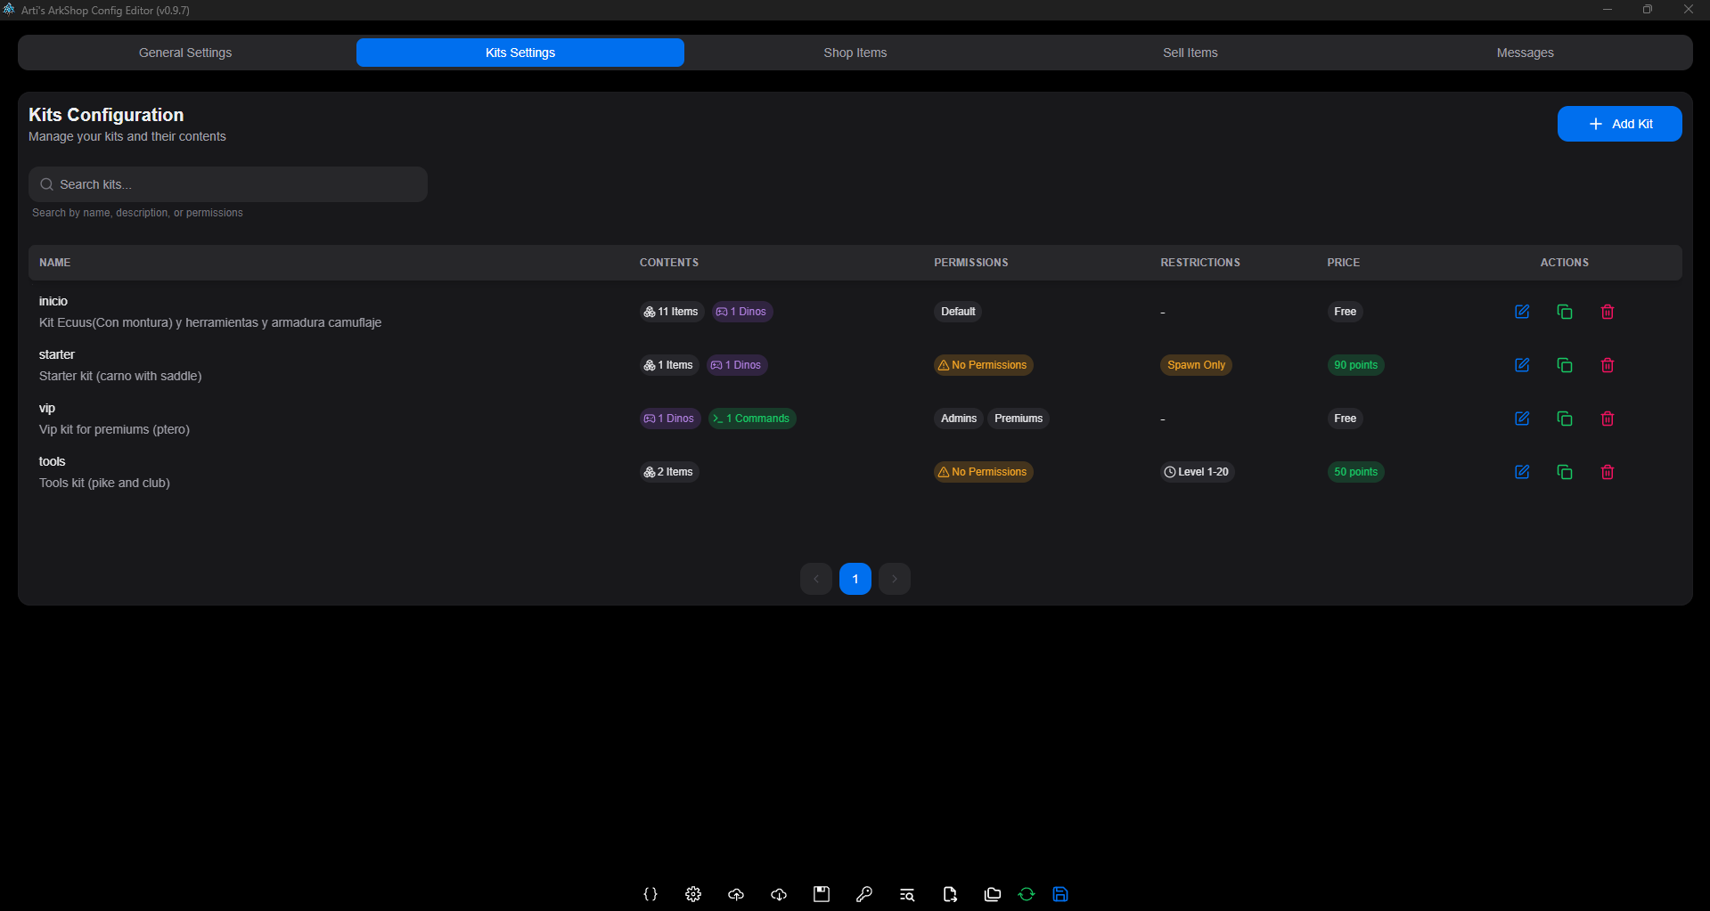Click the key icon in bottom toolbar
Screen dimensions: 1710x911
point(864,894)
